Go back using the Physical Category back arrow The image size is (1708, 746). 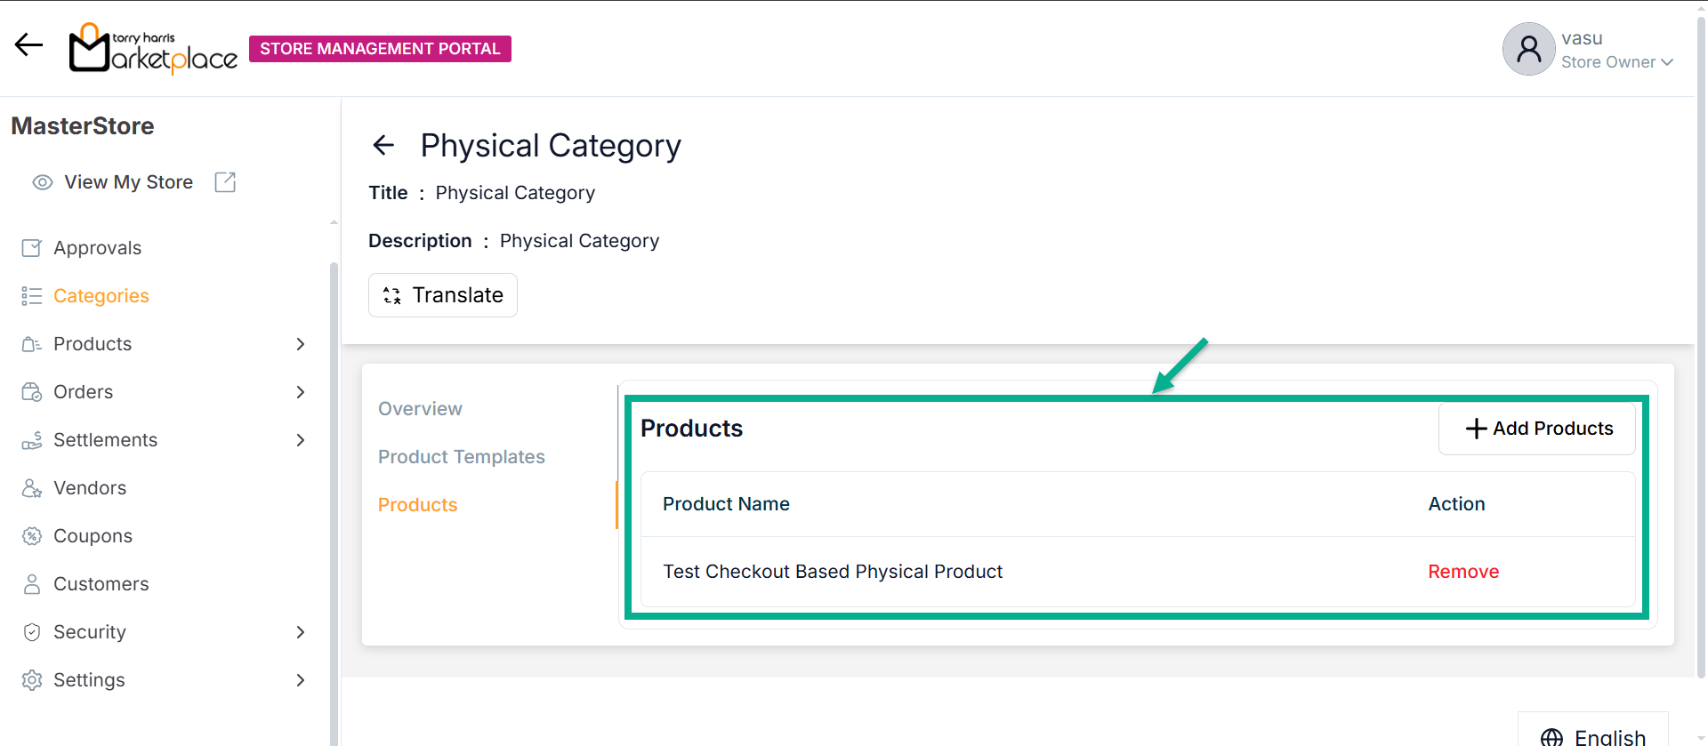(x=383, y=145)
